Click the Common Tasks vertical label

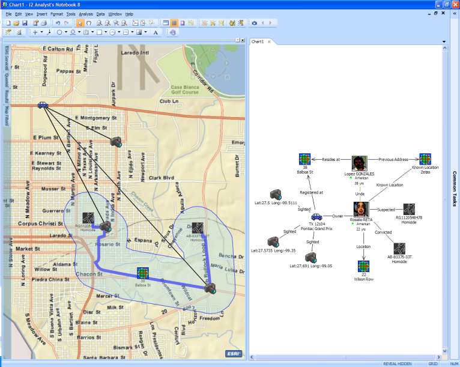tap(455, 189)
